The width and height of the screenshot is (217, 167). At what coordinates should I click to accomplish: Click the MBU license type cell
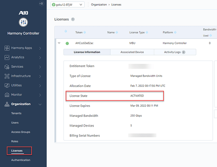(x=132, y=43)
